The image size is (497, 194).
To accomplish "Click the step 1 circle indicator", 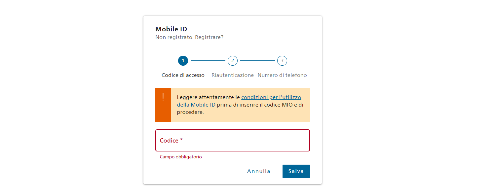I will pyautogui.click(x=183, y=61).
